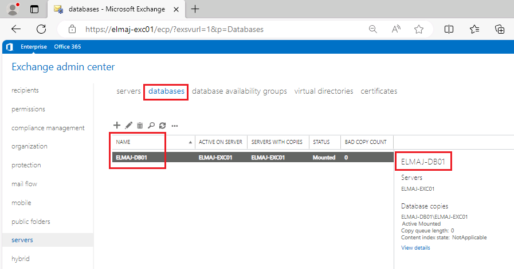Click the browser reload button
Screen dimensions: 514x269
pos(41,29)
